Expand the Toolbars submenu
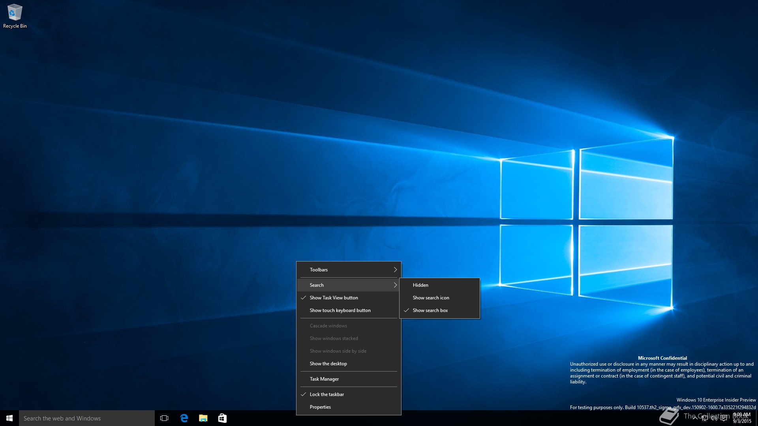The image size is (758, 426). [x=349, y=270]
